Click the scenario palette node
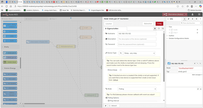203x108 pixels. (10, 31)
